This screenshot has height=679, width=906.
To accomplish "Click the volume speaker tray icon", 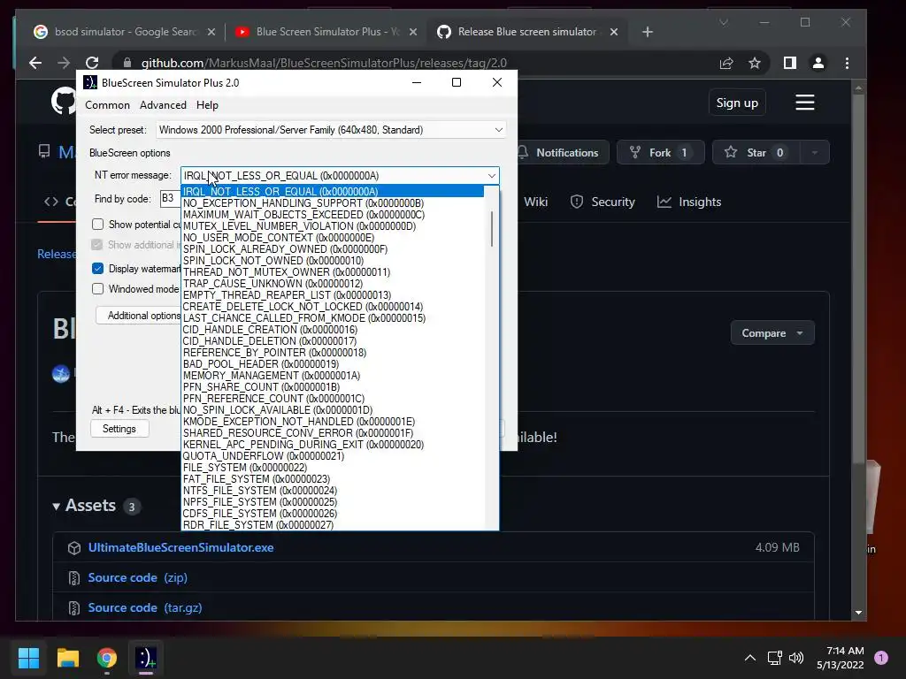I will pyautogui.click(x=796, y=658).
